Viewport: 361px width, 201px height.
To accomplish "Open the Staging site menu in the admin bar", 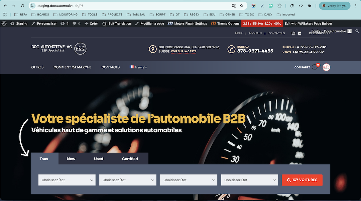I will [19, 23].
